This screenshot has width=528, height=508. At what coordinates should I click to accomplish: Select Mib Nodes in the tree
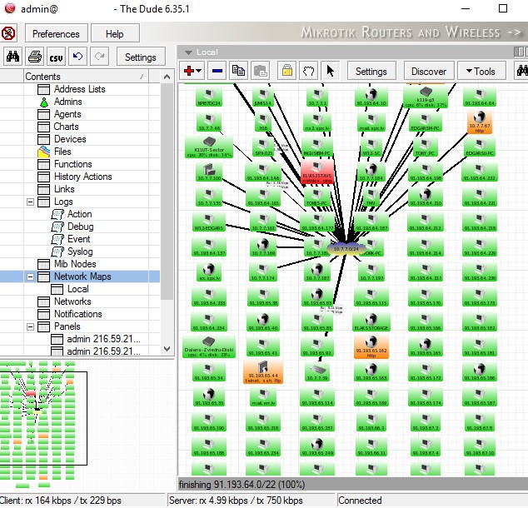(x=75, y=264)
